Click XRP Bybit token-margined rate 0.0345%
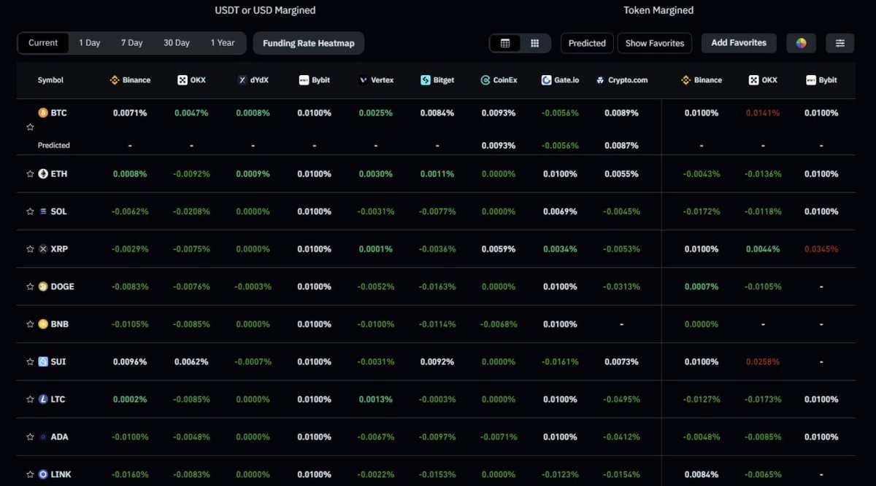This screenshot has height=486, width=876. coord(821,249)
